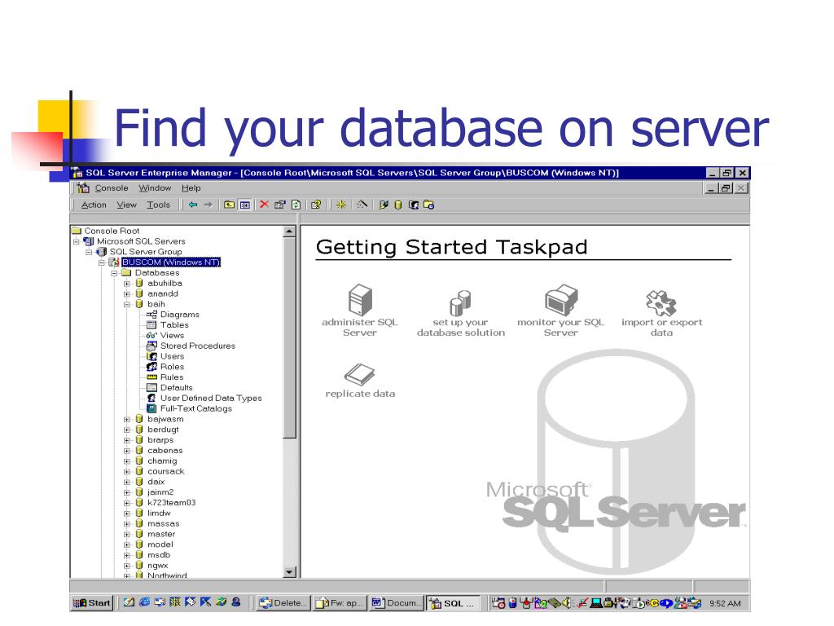Open the set up your database solution icon
The width and height of the screenshot is (834, 626).
point(461,303)
